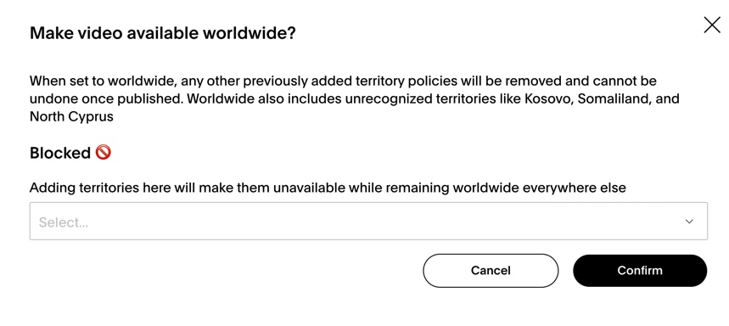Confirm making video available worldwide
The width and height of the screenshot is (729, 326).
click(x=640, y=271)
